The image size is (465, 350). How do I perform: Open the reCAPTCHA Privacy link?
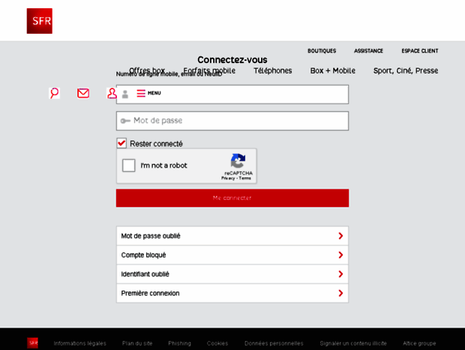click(x=228, y=178)
